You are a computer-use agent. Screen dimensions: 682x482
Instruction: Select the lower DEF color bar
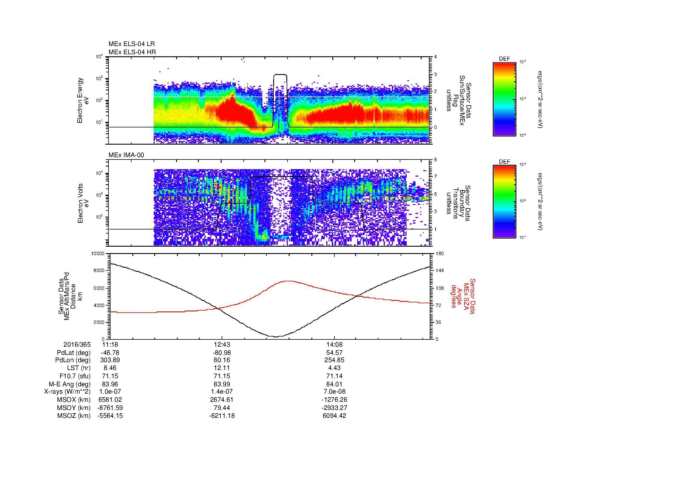(x=504, y=202)
